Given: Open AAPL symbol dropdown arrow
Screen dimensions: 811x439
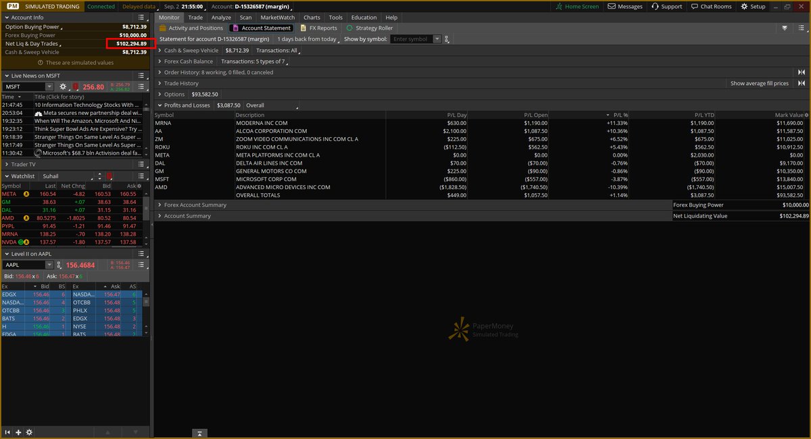Looking at the screenshot, I should (49, 265).
